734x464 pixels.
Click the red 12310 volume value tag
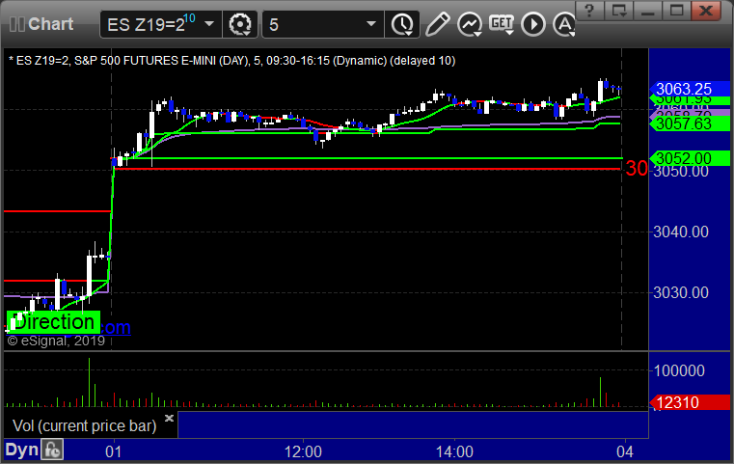click(688, 402)
